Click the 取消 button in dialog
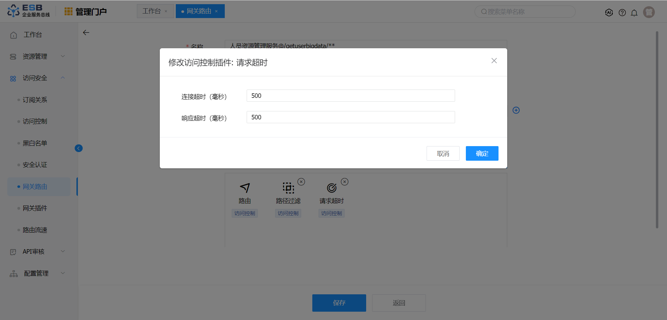 point(443,153)
